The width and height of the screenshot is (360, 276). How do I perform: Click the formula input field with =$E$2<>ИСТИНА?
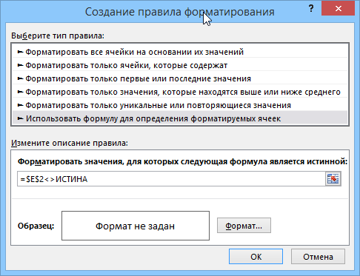tap(171, 179)
